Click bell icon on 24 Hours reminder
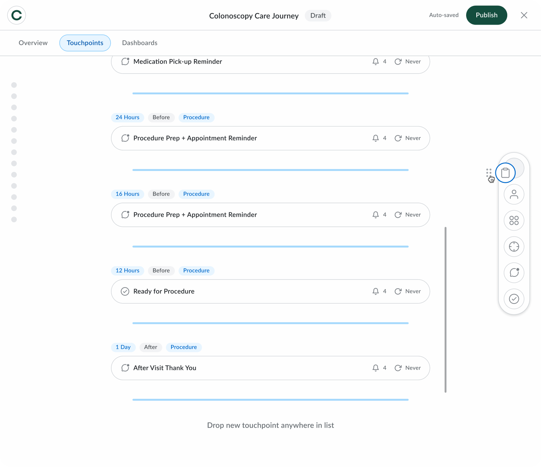 click(376, 138)
